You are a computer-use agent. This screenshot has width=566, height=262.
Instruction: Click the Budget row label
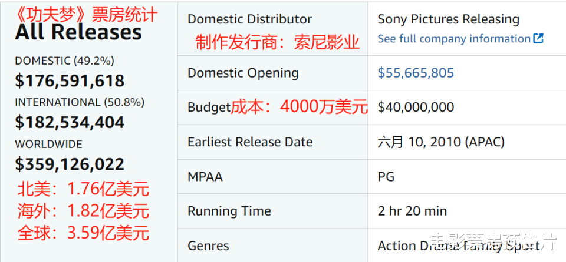tap(209, 108)
